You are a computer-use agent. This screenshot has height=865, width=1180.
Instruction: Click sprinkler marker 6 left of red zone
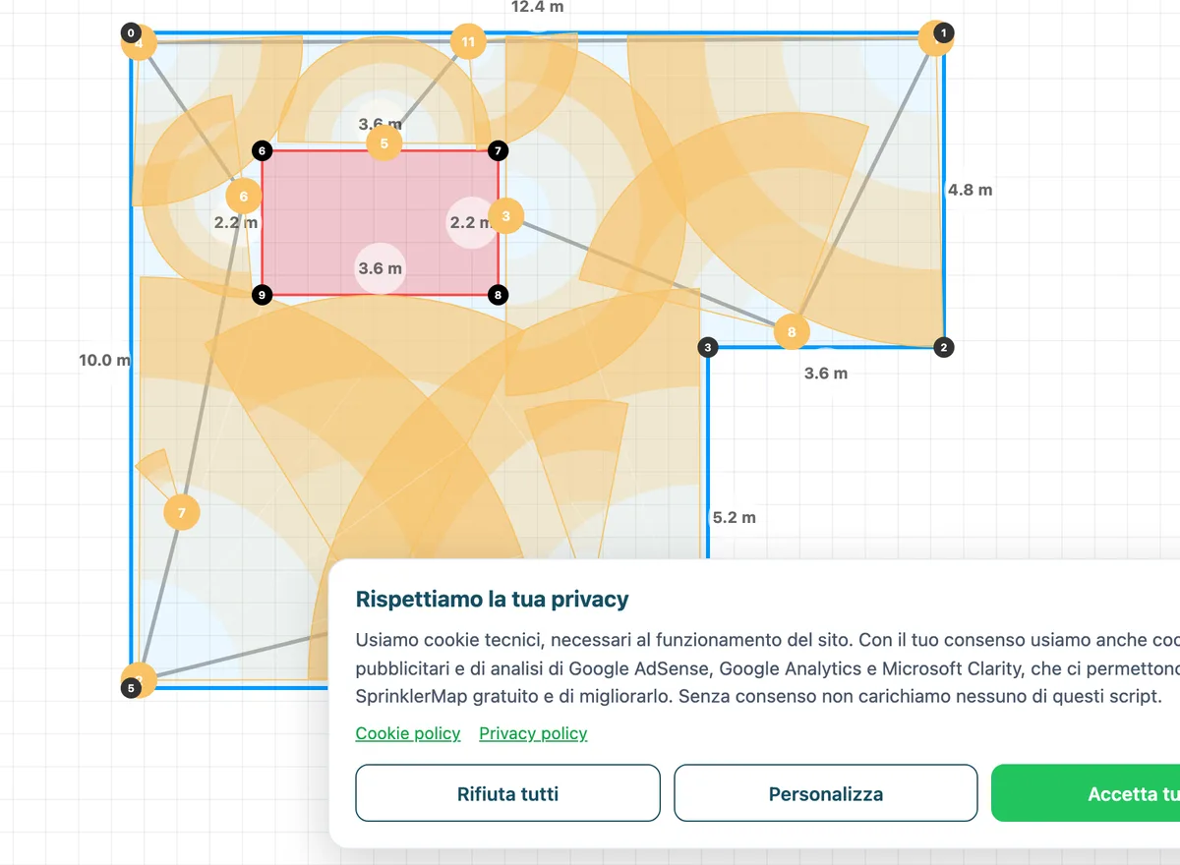tap(244, 197)
